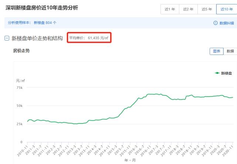Select the 近10年 range tab
The image size is (237, 164).
coord(226,9)
